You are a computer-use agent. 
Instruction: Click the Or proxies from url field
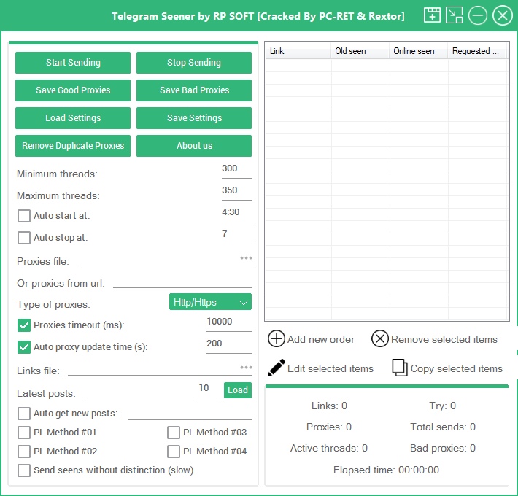pos(182,282)
